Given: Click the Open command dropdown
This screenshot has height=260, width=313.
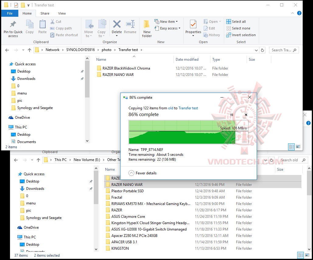Looking at the screenshot, I should [213, 22].
